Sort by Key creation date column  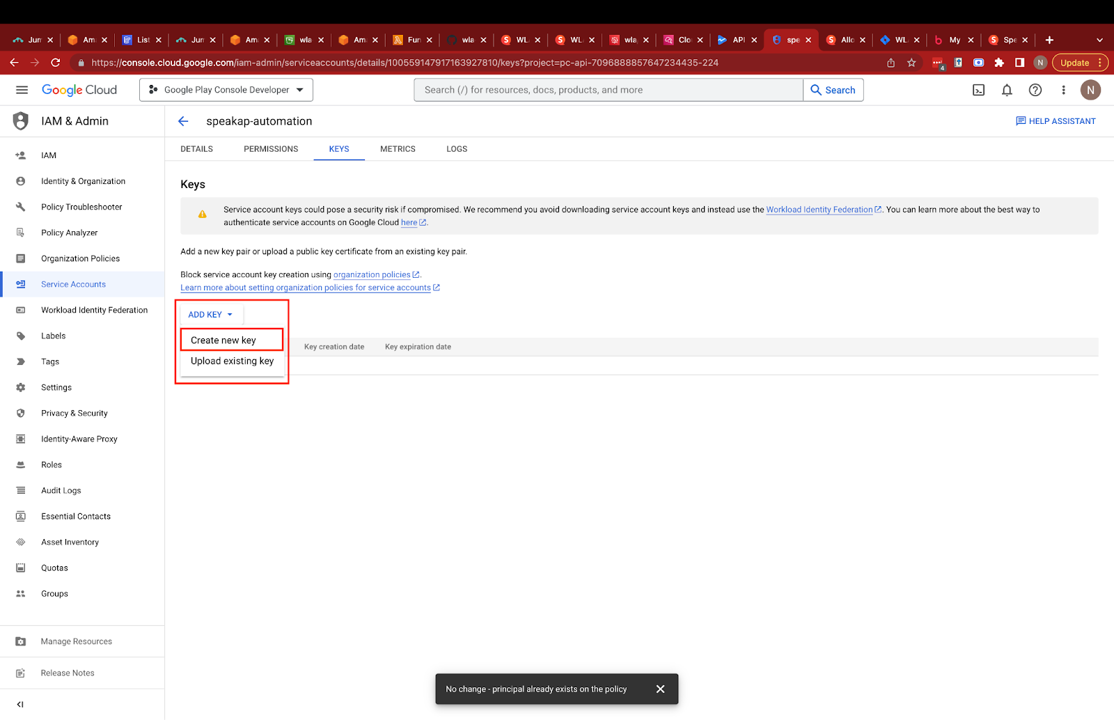[x=334, y=347]
